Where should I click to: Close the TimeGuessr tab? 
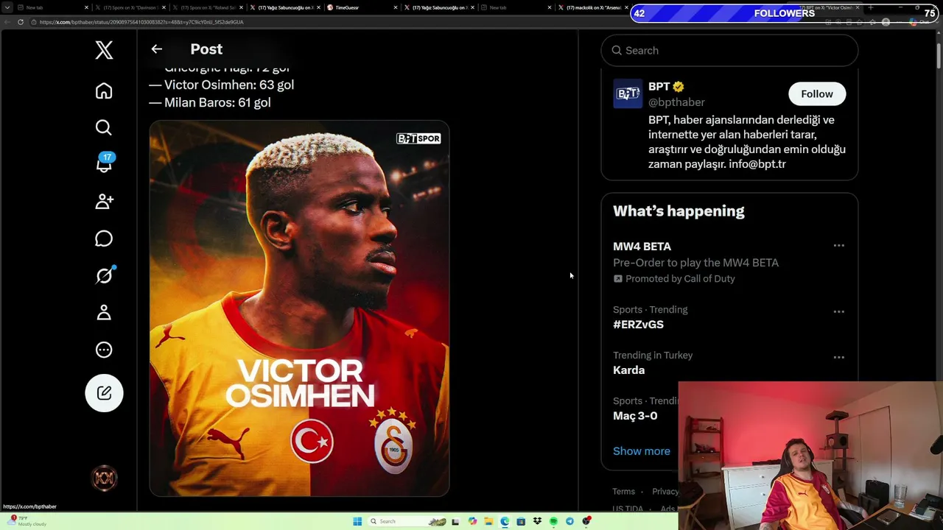click(x=395, y=7)
